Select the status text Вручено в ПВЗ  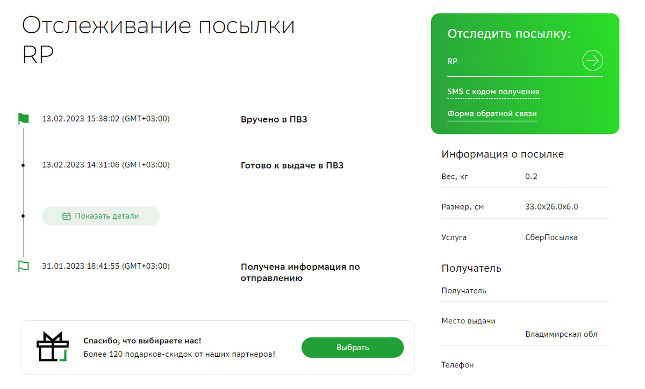pyautogui.click(x=274, y=119)
